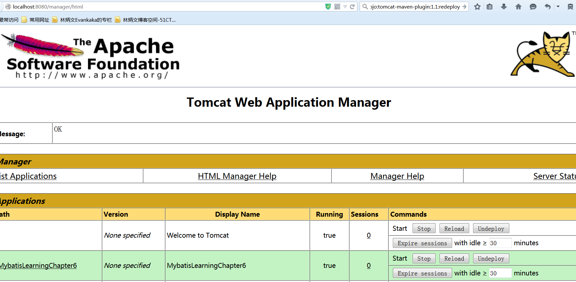Open the Manager Help link
Screen dimensions: 576x282
coord(397,176)
